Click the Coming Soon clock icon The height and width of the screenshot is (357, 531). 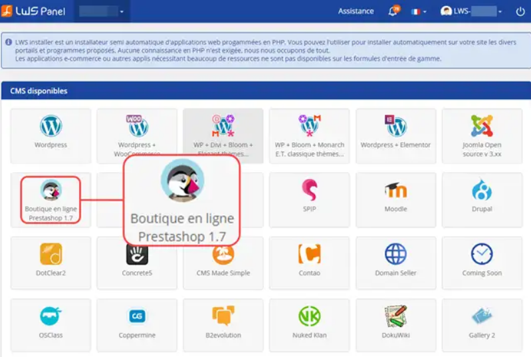coord(482,254)
